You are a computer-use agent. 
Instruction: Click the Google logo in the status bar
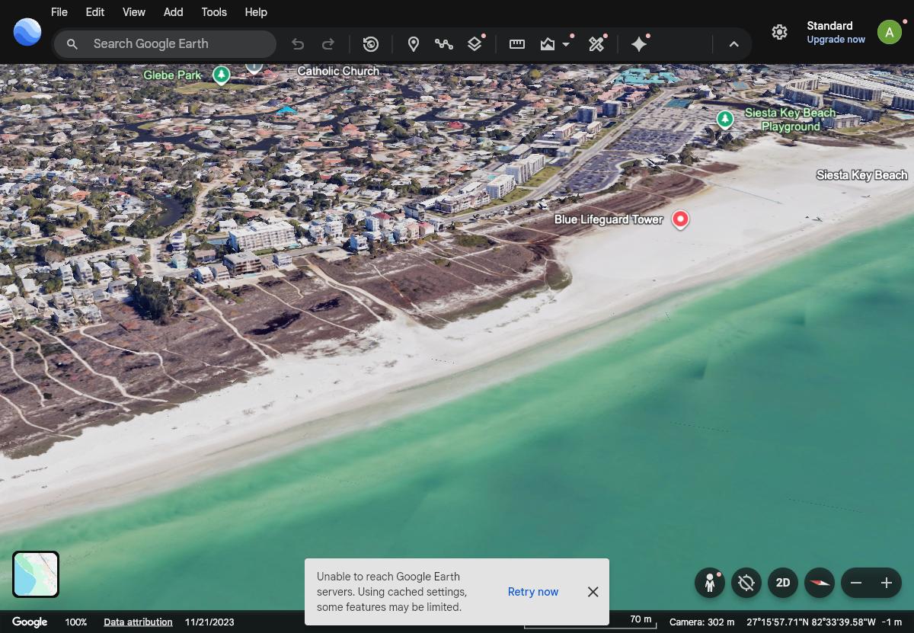pyautogui.click(x=30, y=622)
